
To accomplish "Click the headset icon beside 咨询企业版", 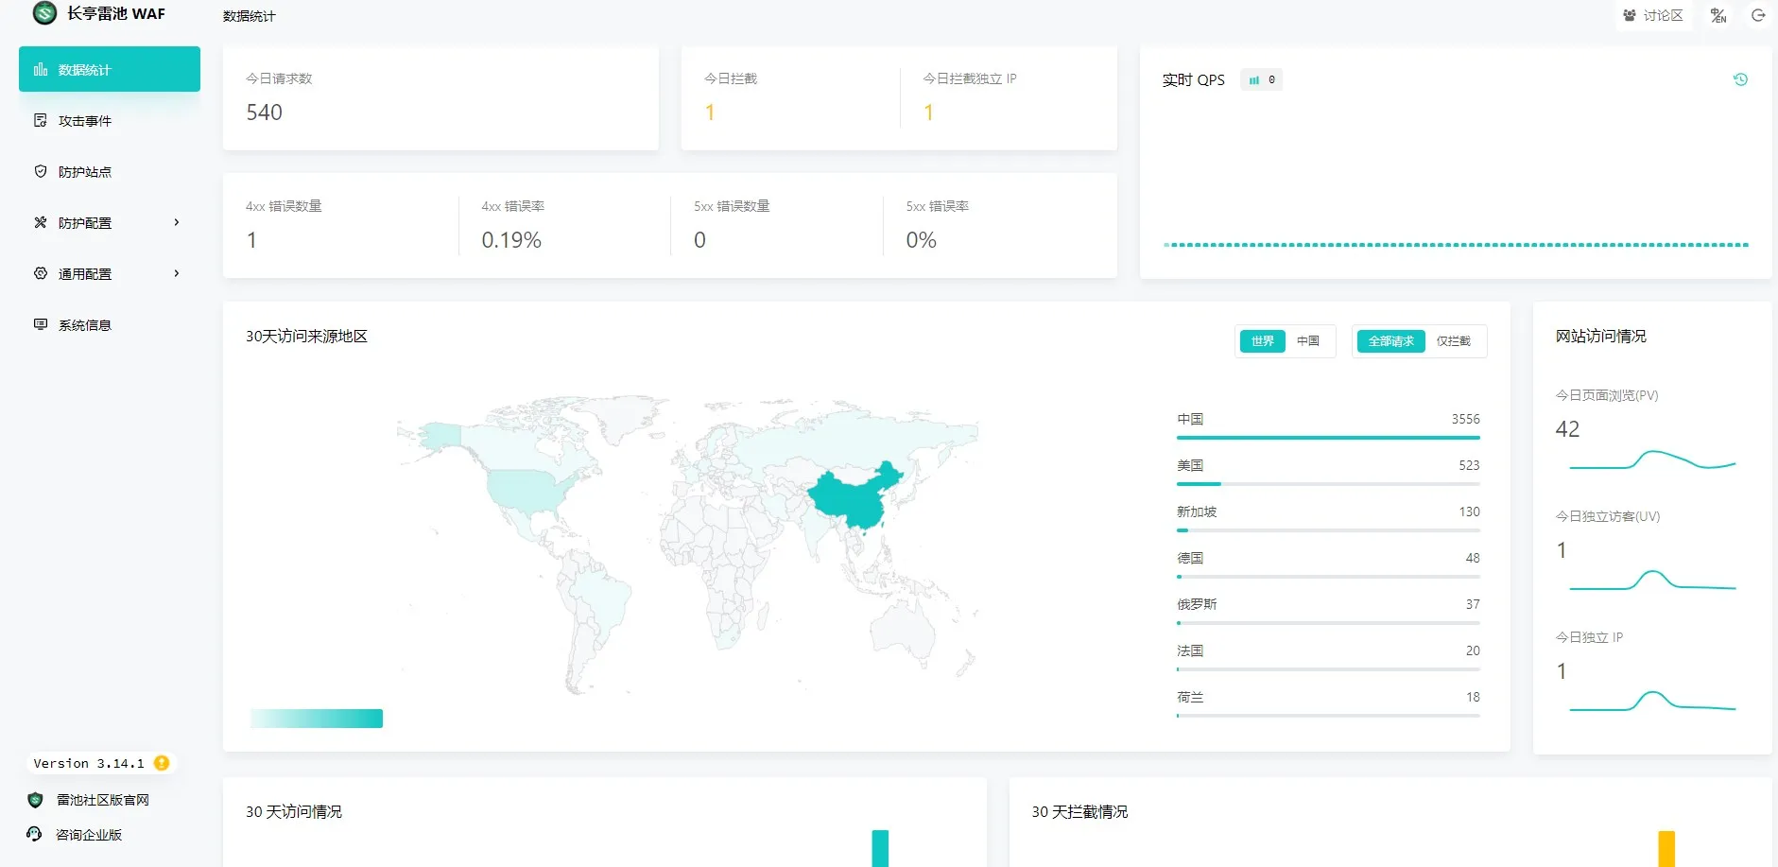I will coord(35,834).
